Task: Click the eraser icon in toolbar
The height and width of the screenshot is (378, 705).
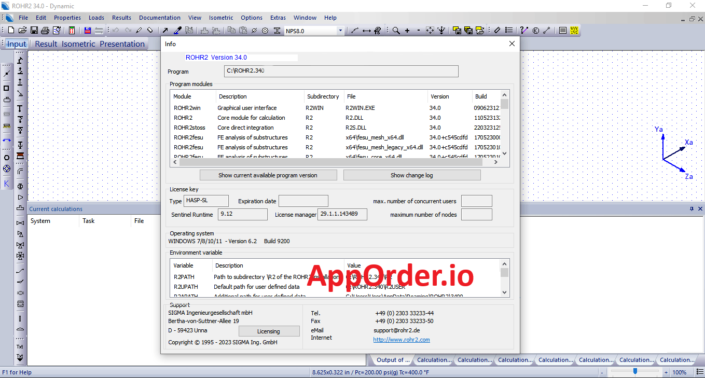Action: click(x=150, y=31)
